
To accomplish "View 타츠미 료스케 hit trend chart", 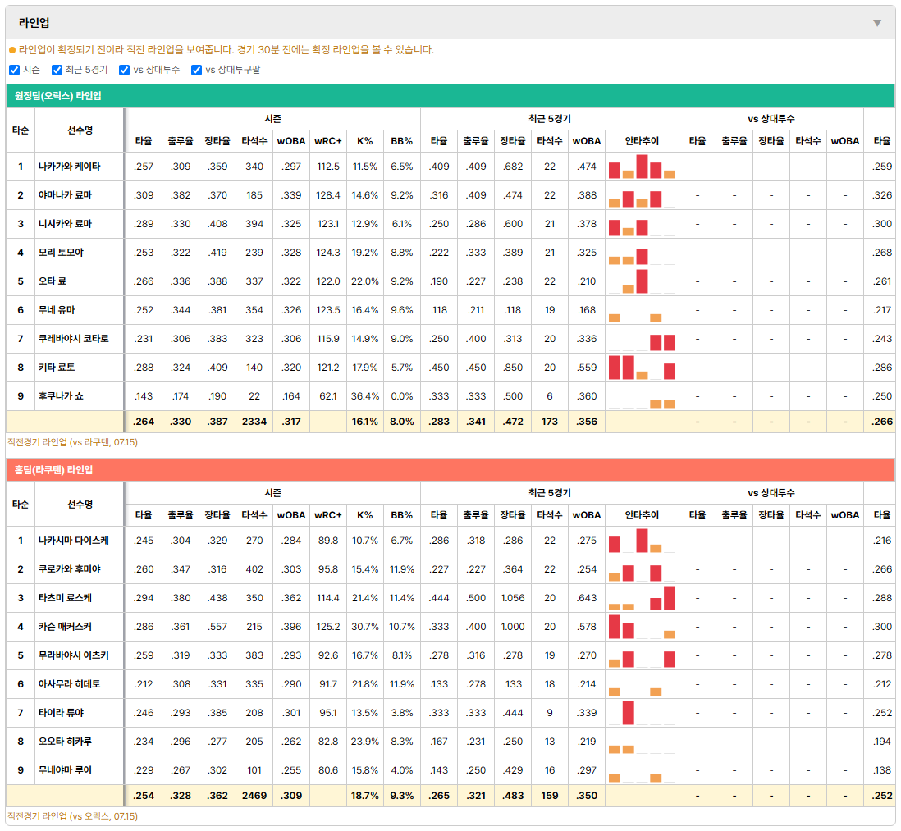I will pos(642,598).
